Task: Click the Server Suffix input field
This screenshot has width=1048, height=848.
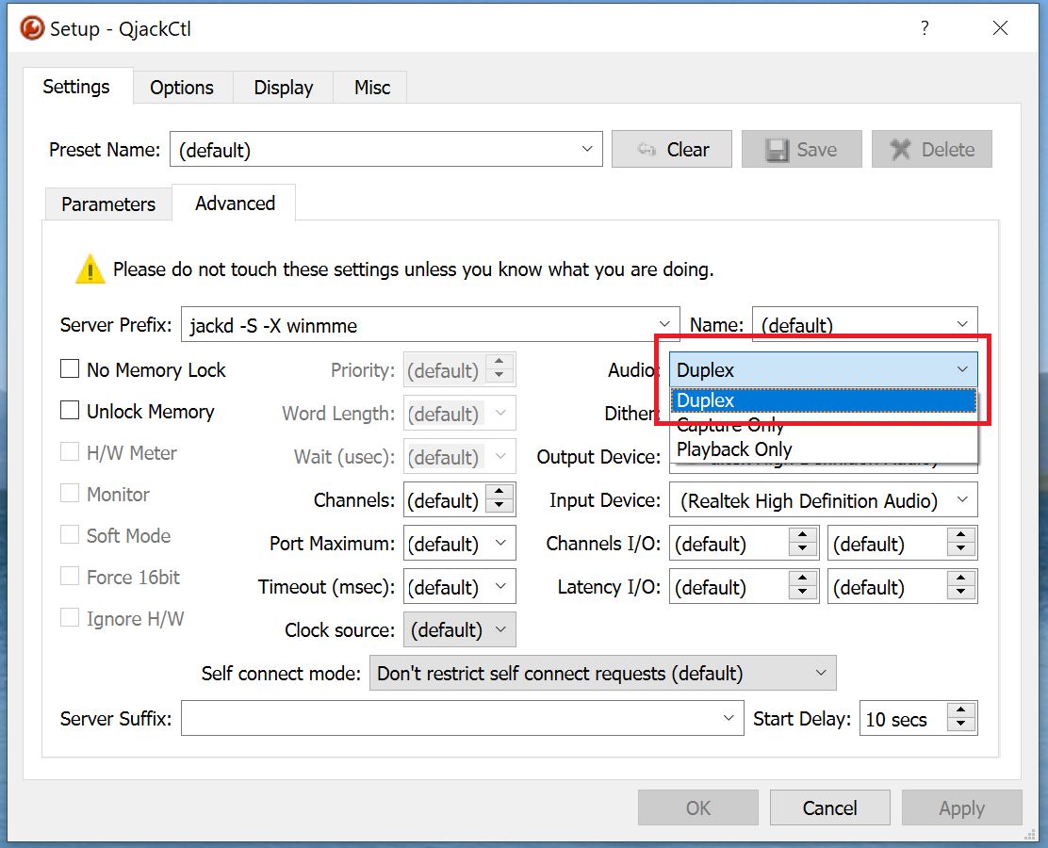Action: tap(450, 719)
